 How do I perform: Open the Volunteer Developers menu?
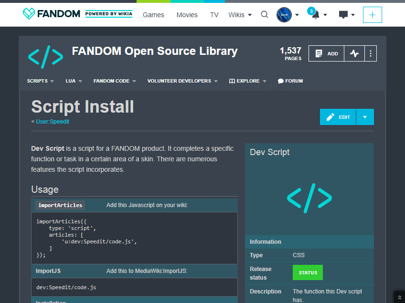(x=182, y=81)
